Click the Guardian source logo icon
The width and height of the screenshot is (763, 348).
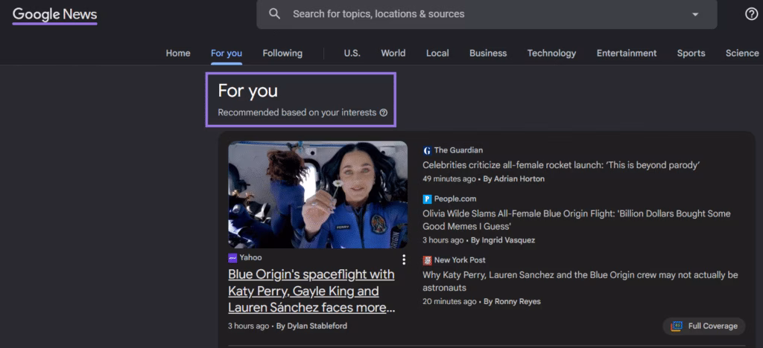[x=427, y=150]
